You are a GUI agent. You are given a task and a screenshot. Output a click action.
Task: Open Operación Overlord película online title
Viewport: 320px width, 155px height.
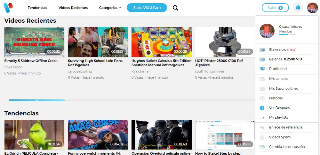161,153
